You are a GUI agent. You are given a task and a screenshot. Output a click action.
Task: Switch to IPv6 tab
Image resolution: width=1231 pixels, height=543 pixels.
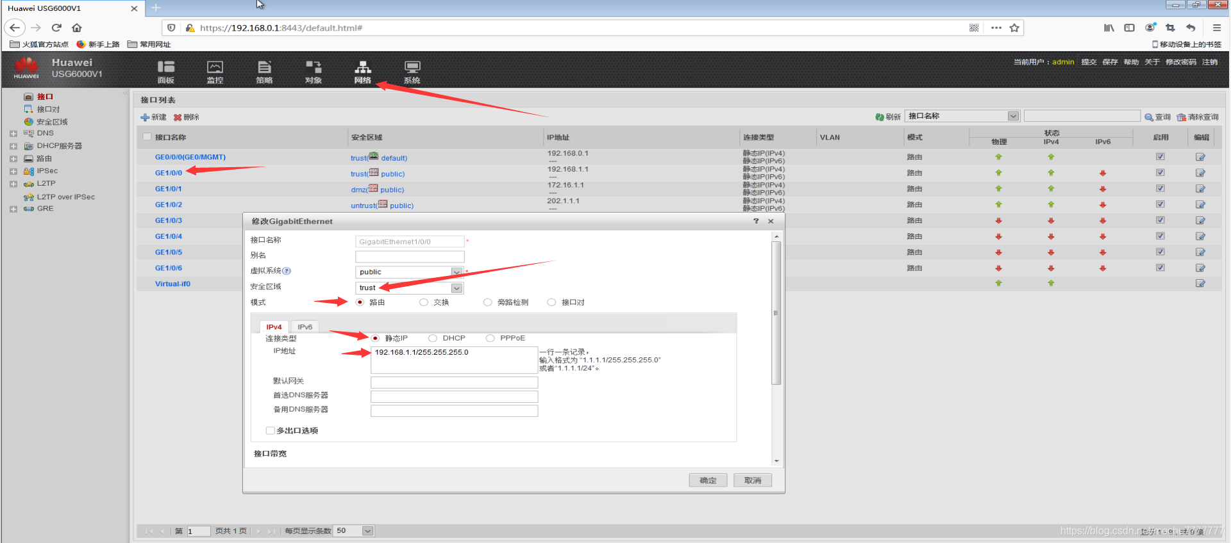pyautogui.click(x=305, y=327)
